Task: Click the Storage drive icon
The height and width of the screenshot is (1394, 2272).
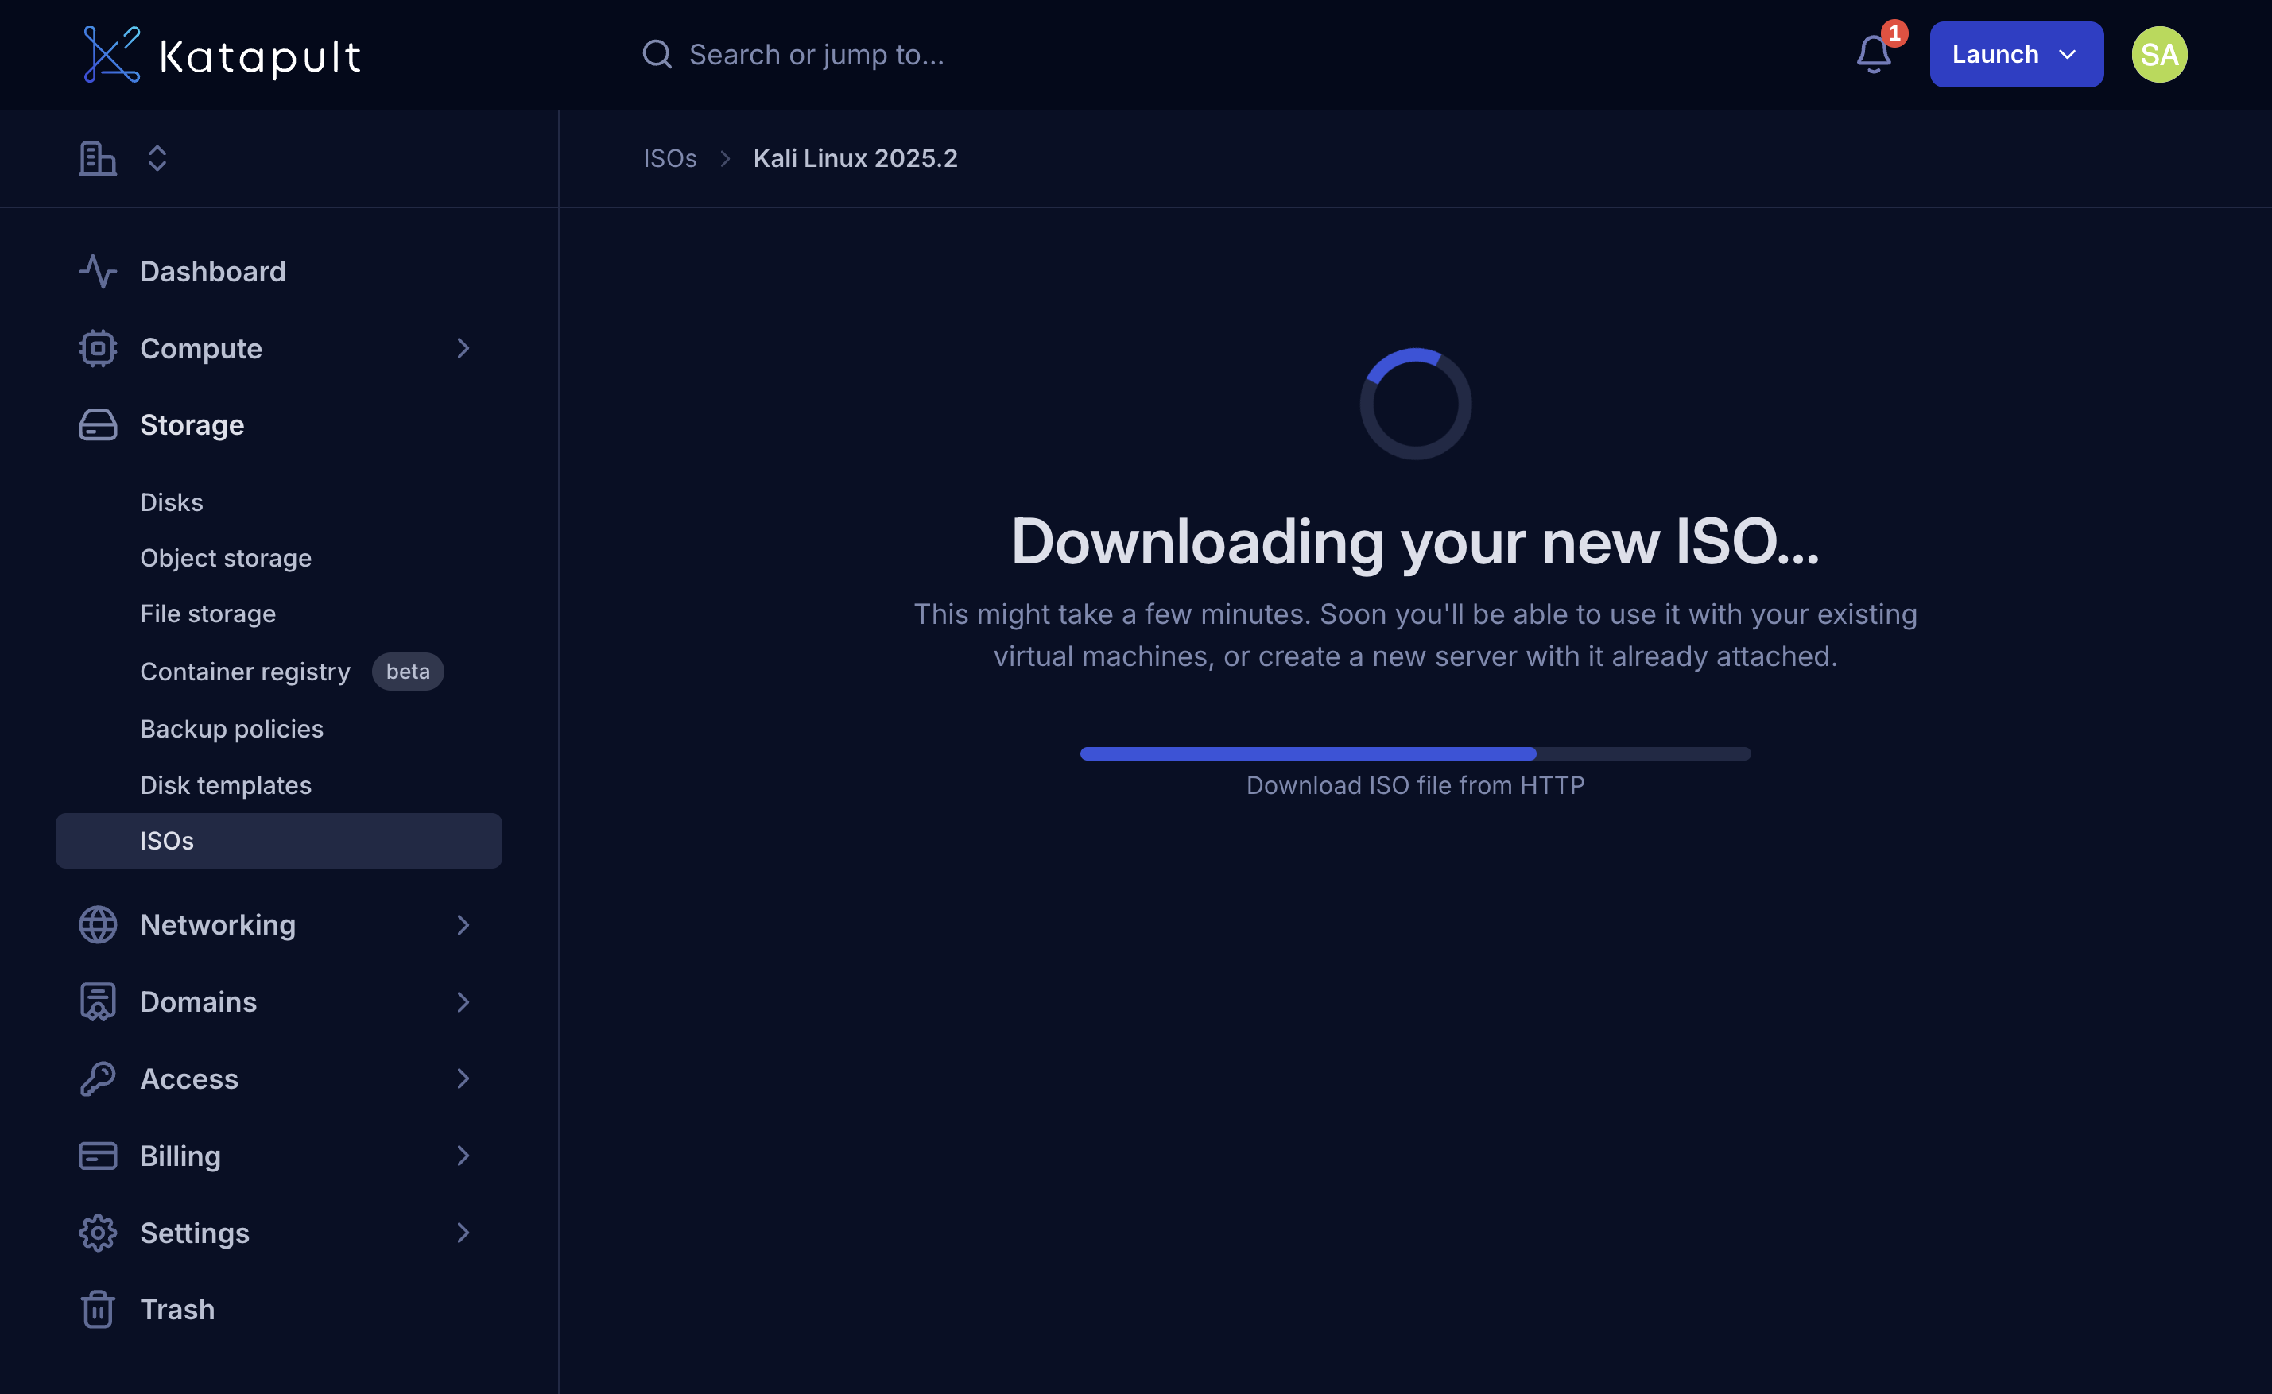Action: (x=98, y=425)
